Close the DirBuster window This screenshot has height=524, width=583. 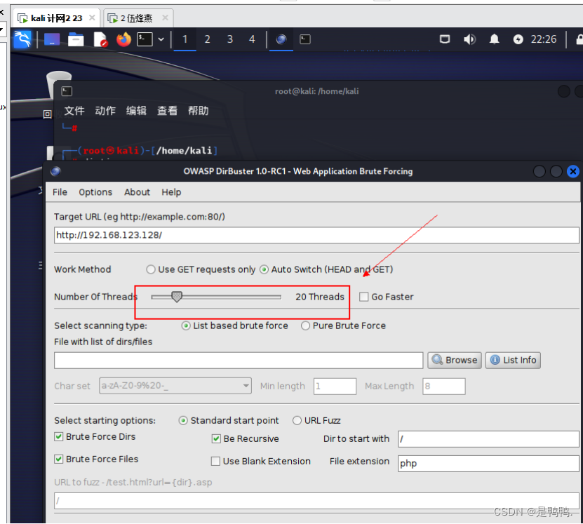point(573,171)
